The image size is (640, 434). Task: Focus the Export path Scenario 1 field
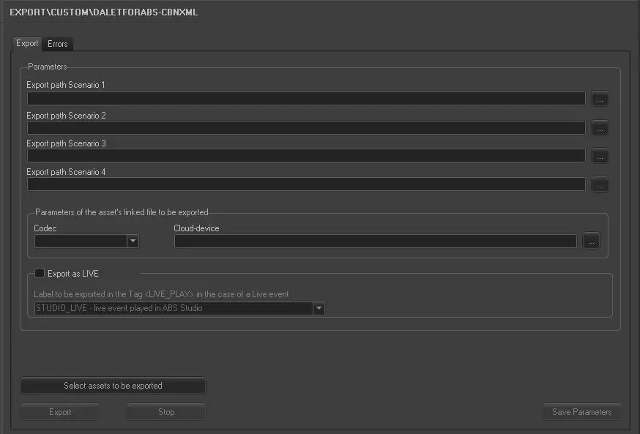[306, 99]
